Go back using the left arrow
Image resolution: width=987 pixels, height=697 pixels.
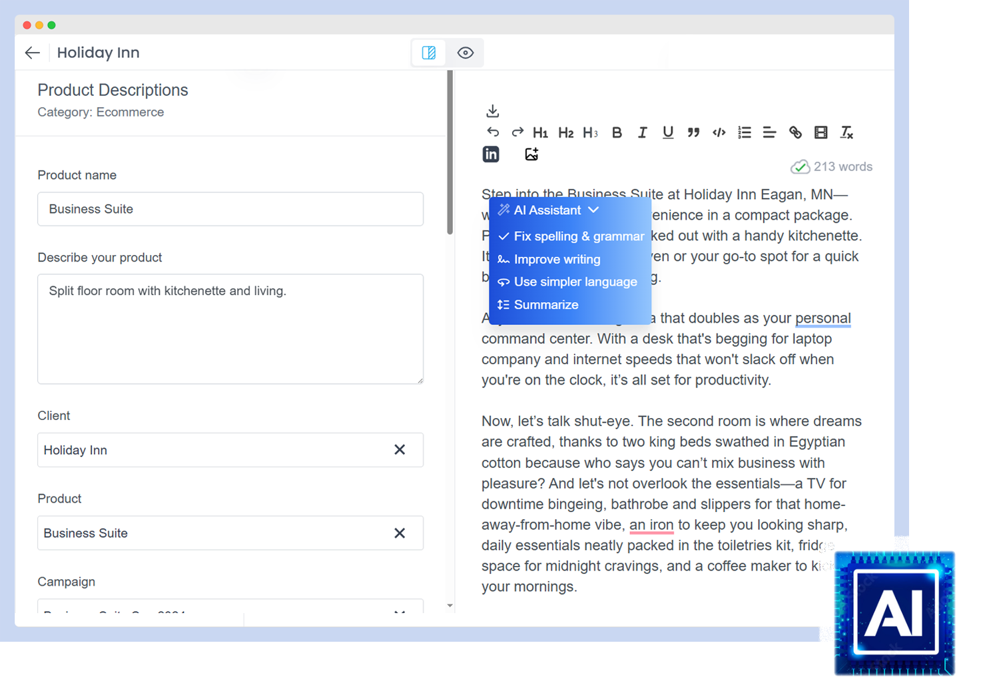(x=32, y=53)
